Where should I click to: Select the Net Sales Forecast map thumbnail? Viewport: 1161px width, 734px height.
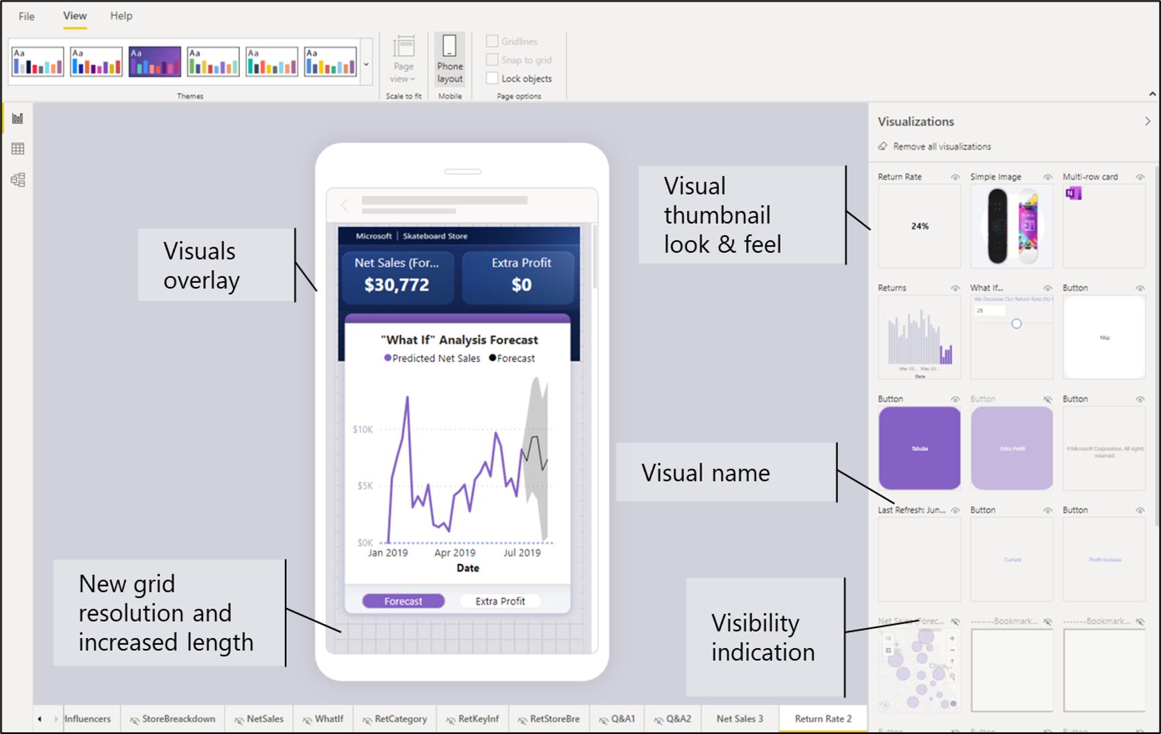(919, 670)
